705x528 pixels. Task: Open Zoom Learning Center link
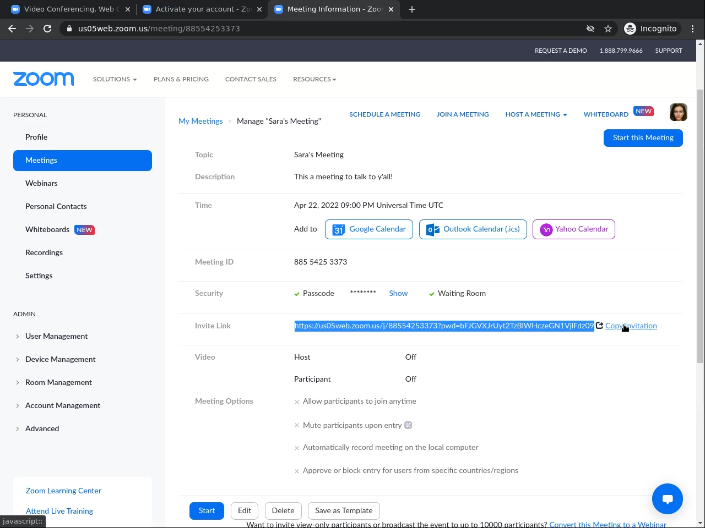(63, 491)
